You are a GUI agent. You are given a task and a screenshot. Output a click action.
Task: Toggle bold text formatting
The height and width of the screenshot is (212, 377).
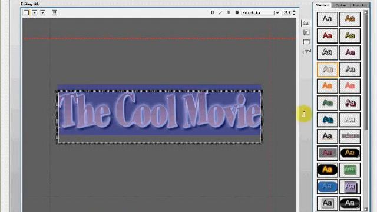[x=212, y=12]
